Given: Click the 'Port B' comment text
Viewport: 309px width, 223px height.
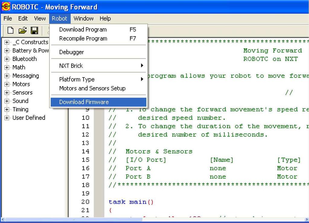Looking at the screenshot, I should (138, 177).
